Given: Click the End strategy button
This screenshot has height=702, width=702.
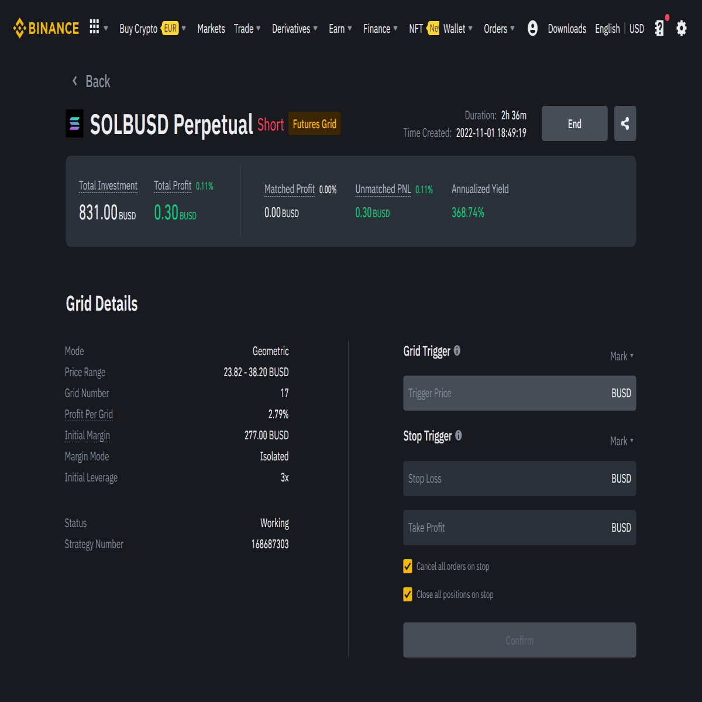Looking at the screenshot, I should [x=574, y=123].
